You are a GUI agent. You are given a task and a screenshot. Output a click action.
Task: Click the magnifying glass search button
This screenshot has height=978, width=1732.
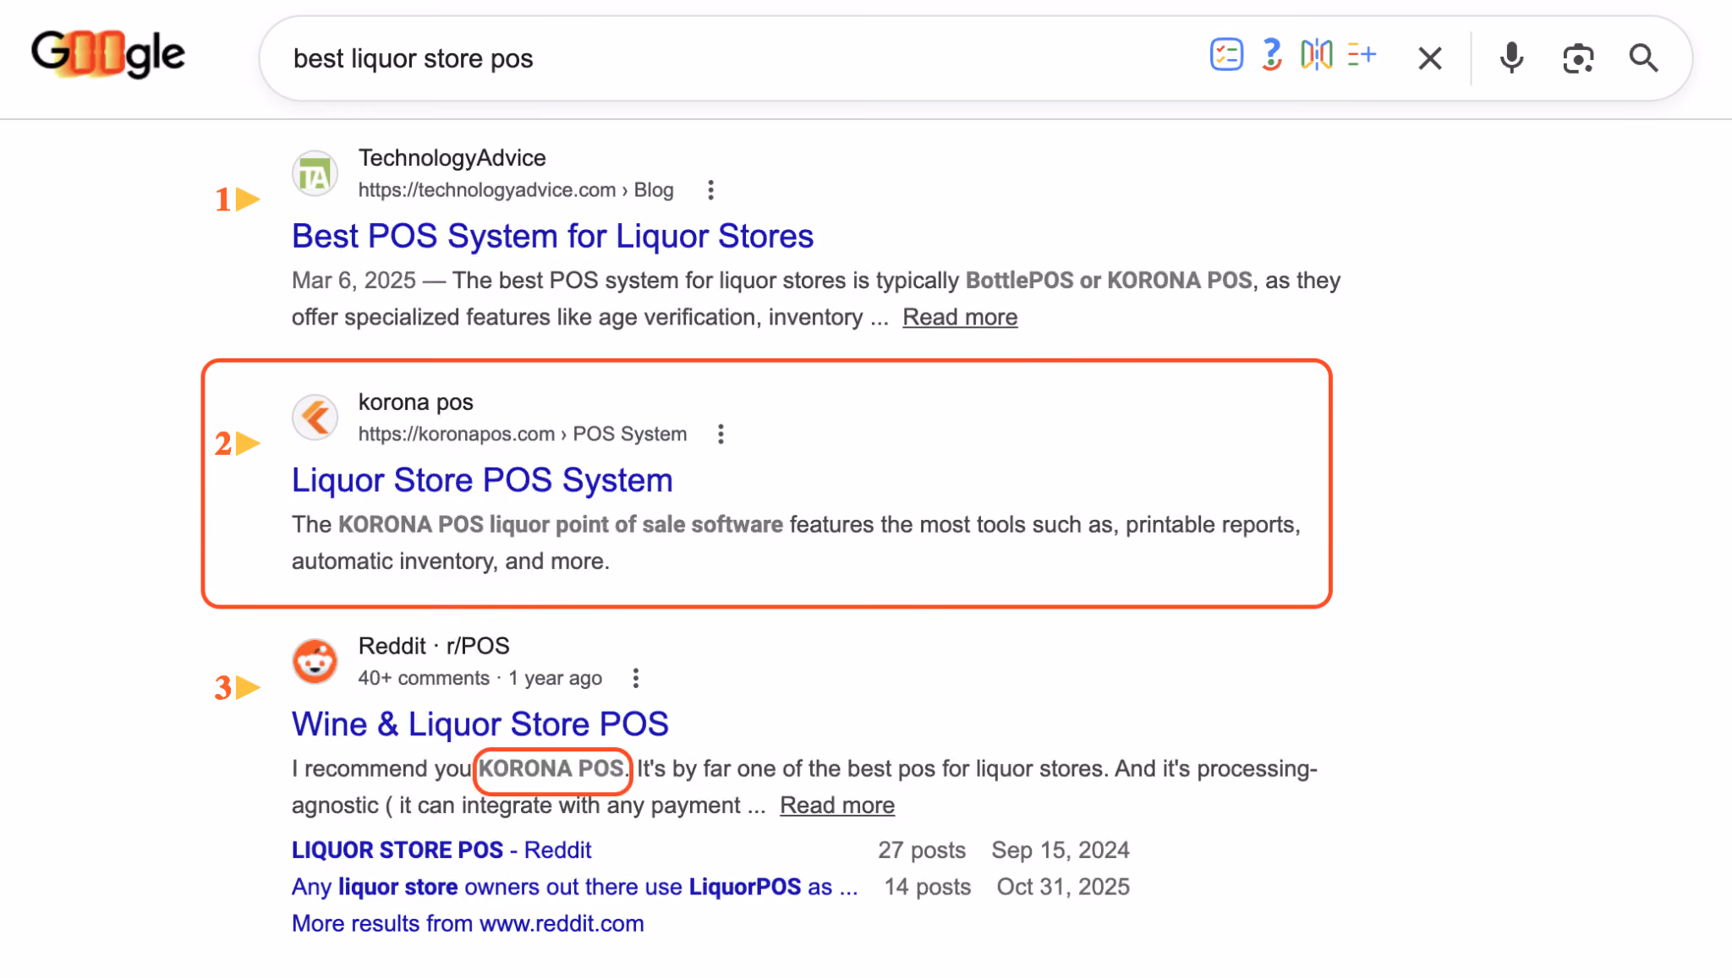pyautogui.click(x=1643, y=58)
